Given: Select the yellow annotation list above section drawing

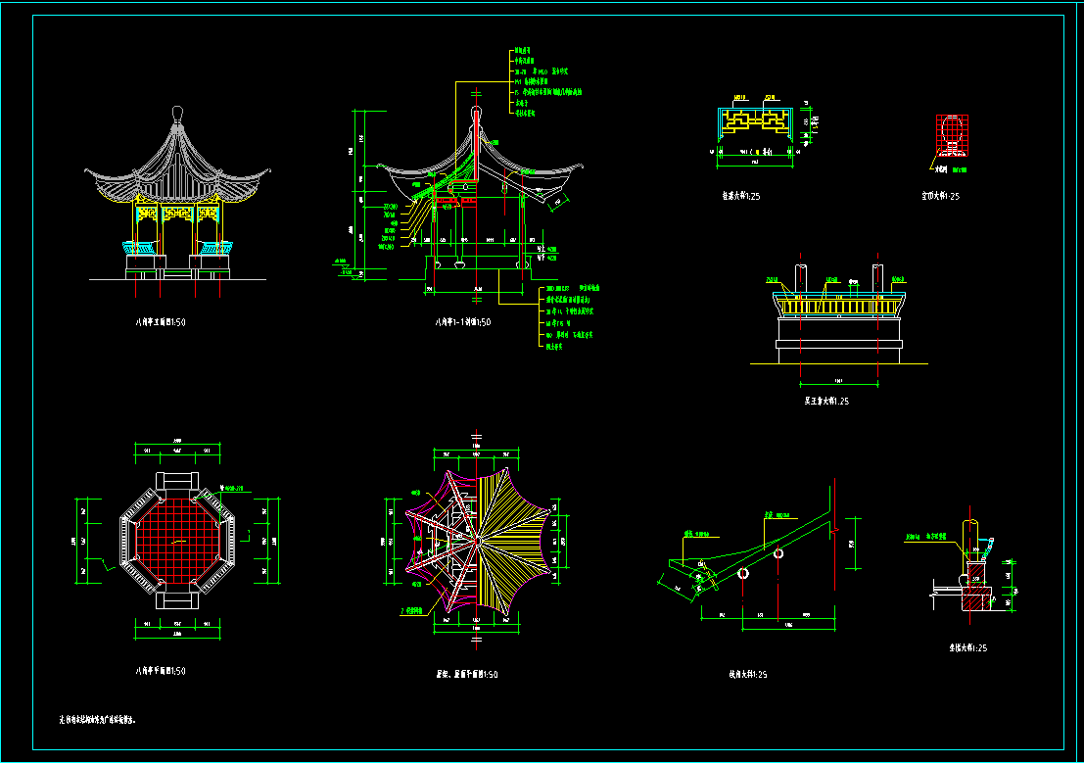Looking at the screenshot, I should (x=544, y=82).
